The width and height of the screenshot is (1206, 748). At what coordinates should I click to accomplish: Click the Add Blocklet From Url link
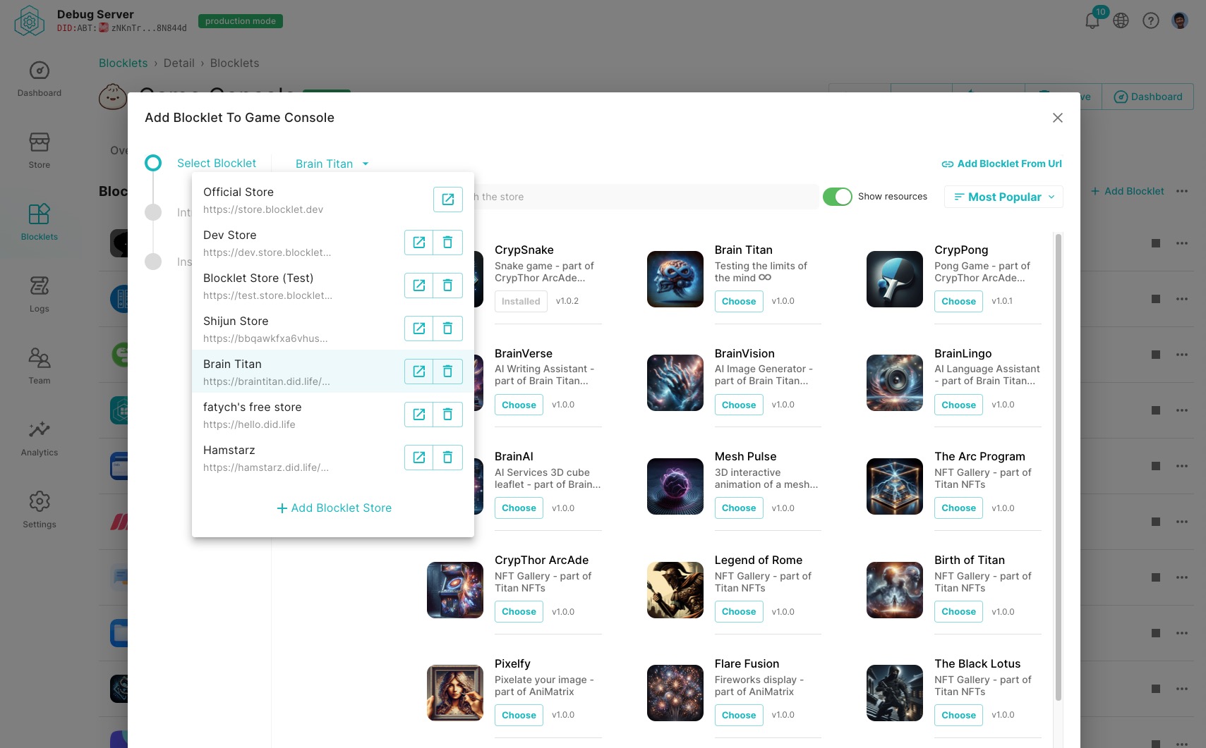1001,164
